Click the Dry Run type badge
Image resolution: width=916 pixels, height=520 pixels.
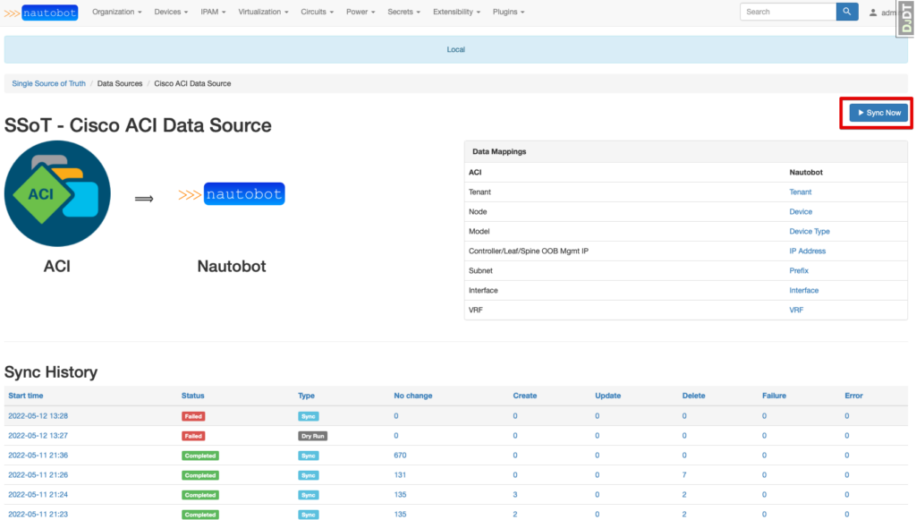312,436
